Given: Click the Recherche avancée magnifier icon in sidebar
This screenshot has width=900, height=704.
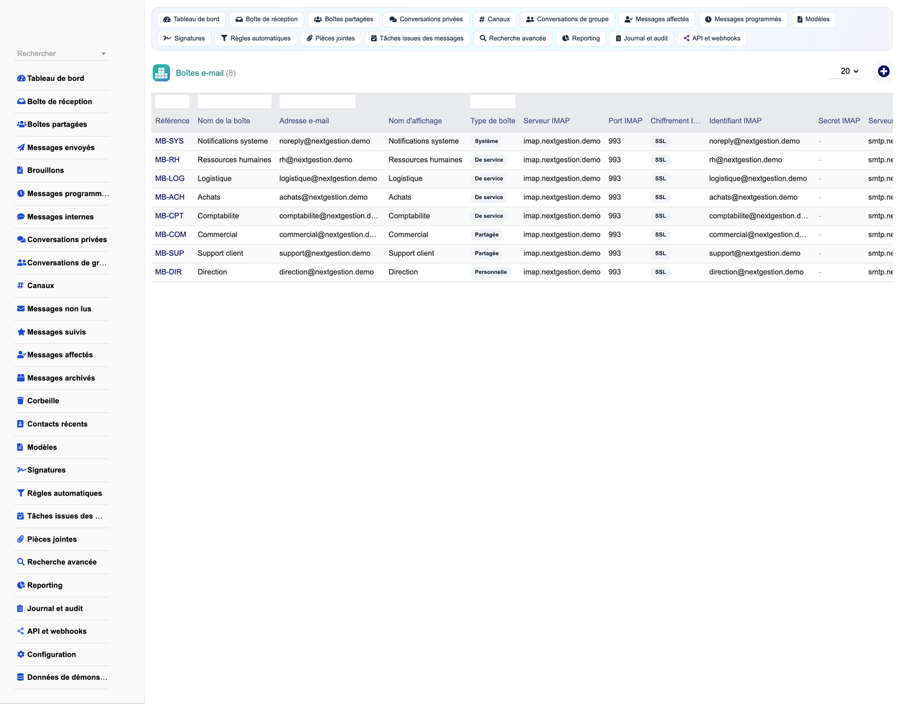Looking at the screenshot, I should (x=21, y=562).
